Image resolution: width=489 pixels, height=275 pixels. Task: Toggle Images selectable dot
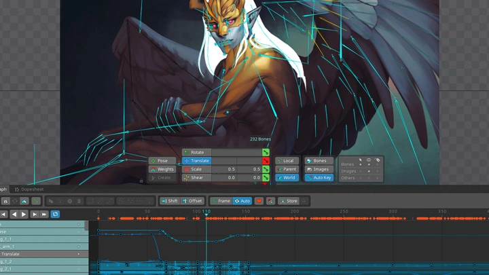[x=361, y=171]
